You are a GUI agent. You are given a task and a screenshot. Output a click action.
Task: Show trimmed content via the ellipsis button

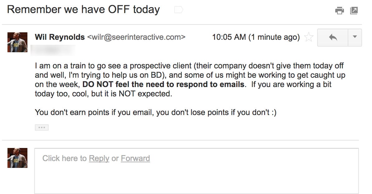tap(42, 127)
